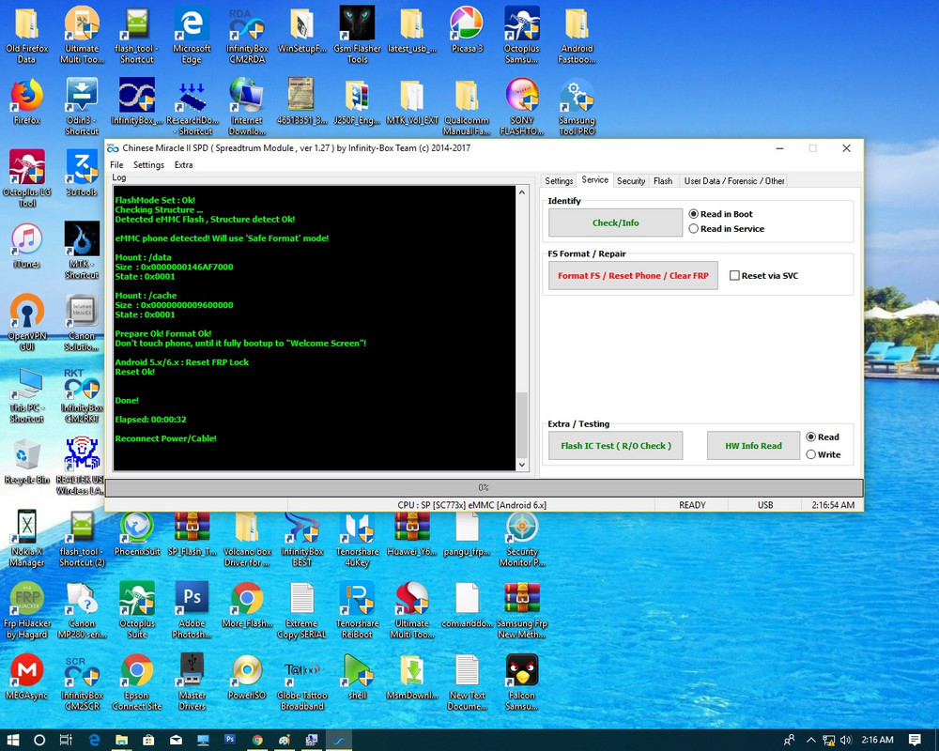
Task: Click the HW Info Read button
Action: (x=753, y=446)
